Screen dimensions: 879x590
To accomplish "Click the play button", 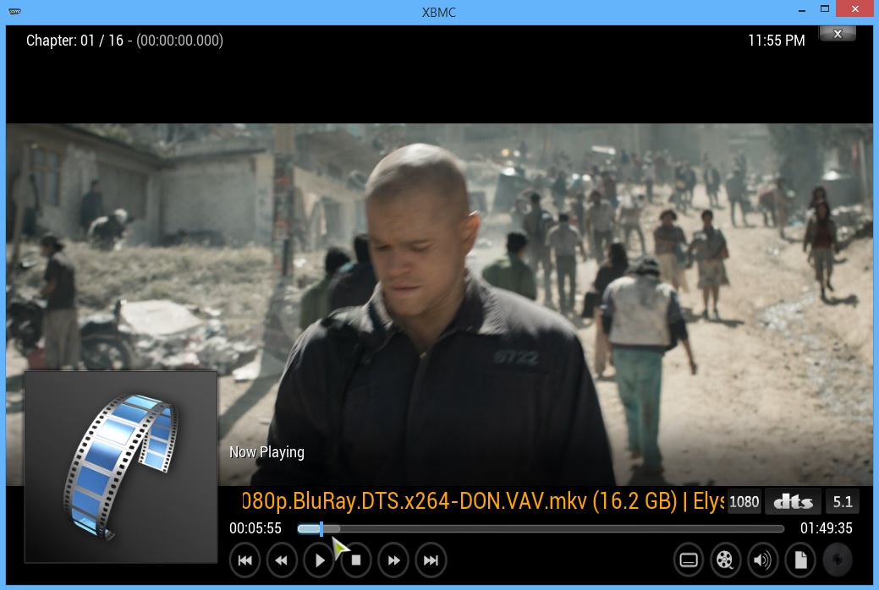I will (319, 560).
